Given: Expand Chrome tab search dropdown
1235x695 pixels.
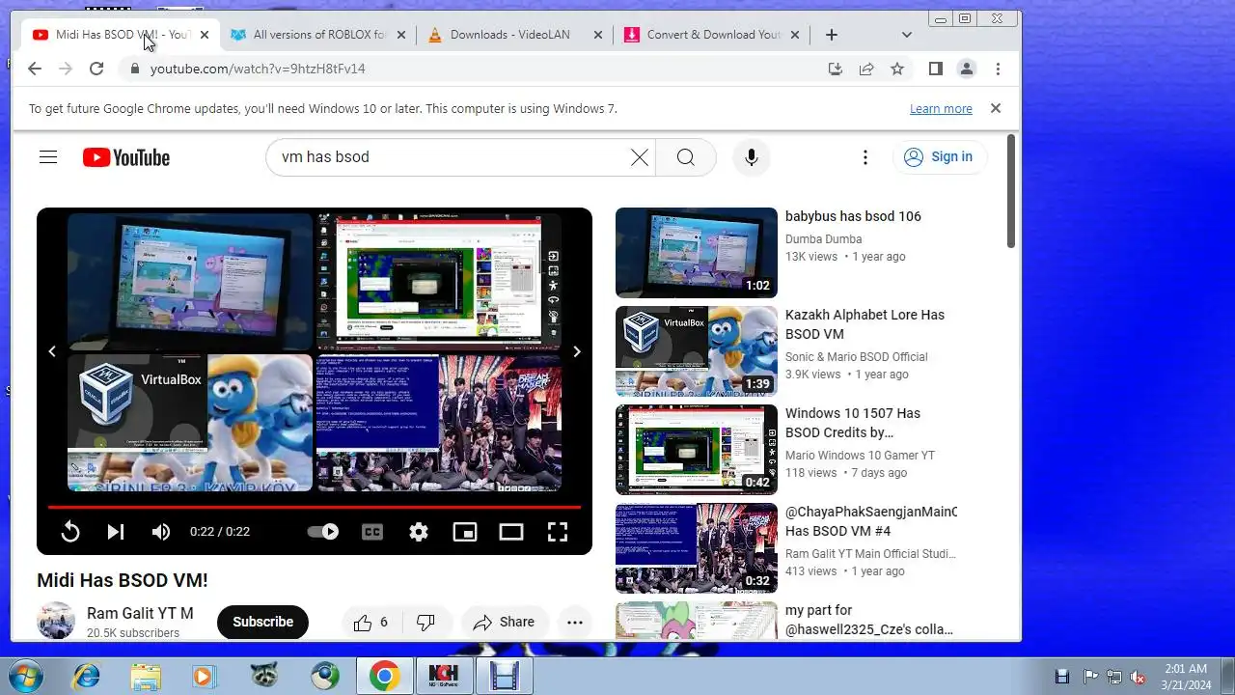Looking at the screenshot, I should click(x=906, y=35).
